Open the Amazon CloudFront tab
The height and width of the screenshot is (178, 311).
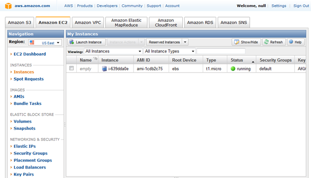pos(166,23)
